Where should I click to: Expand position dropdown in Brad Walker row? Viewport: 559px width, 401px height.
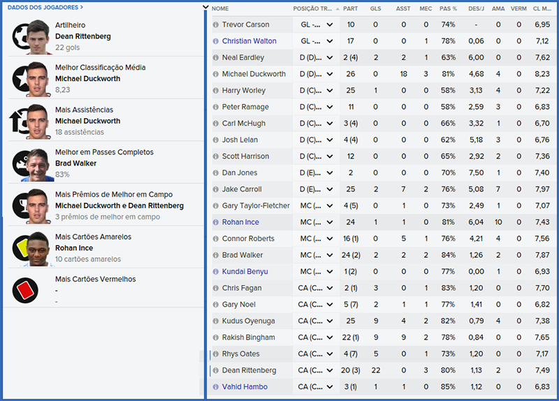tap(330, 255)
